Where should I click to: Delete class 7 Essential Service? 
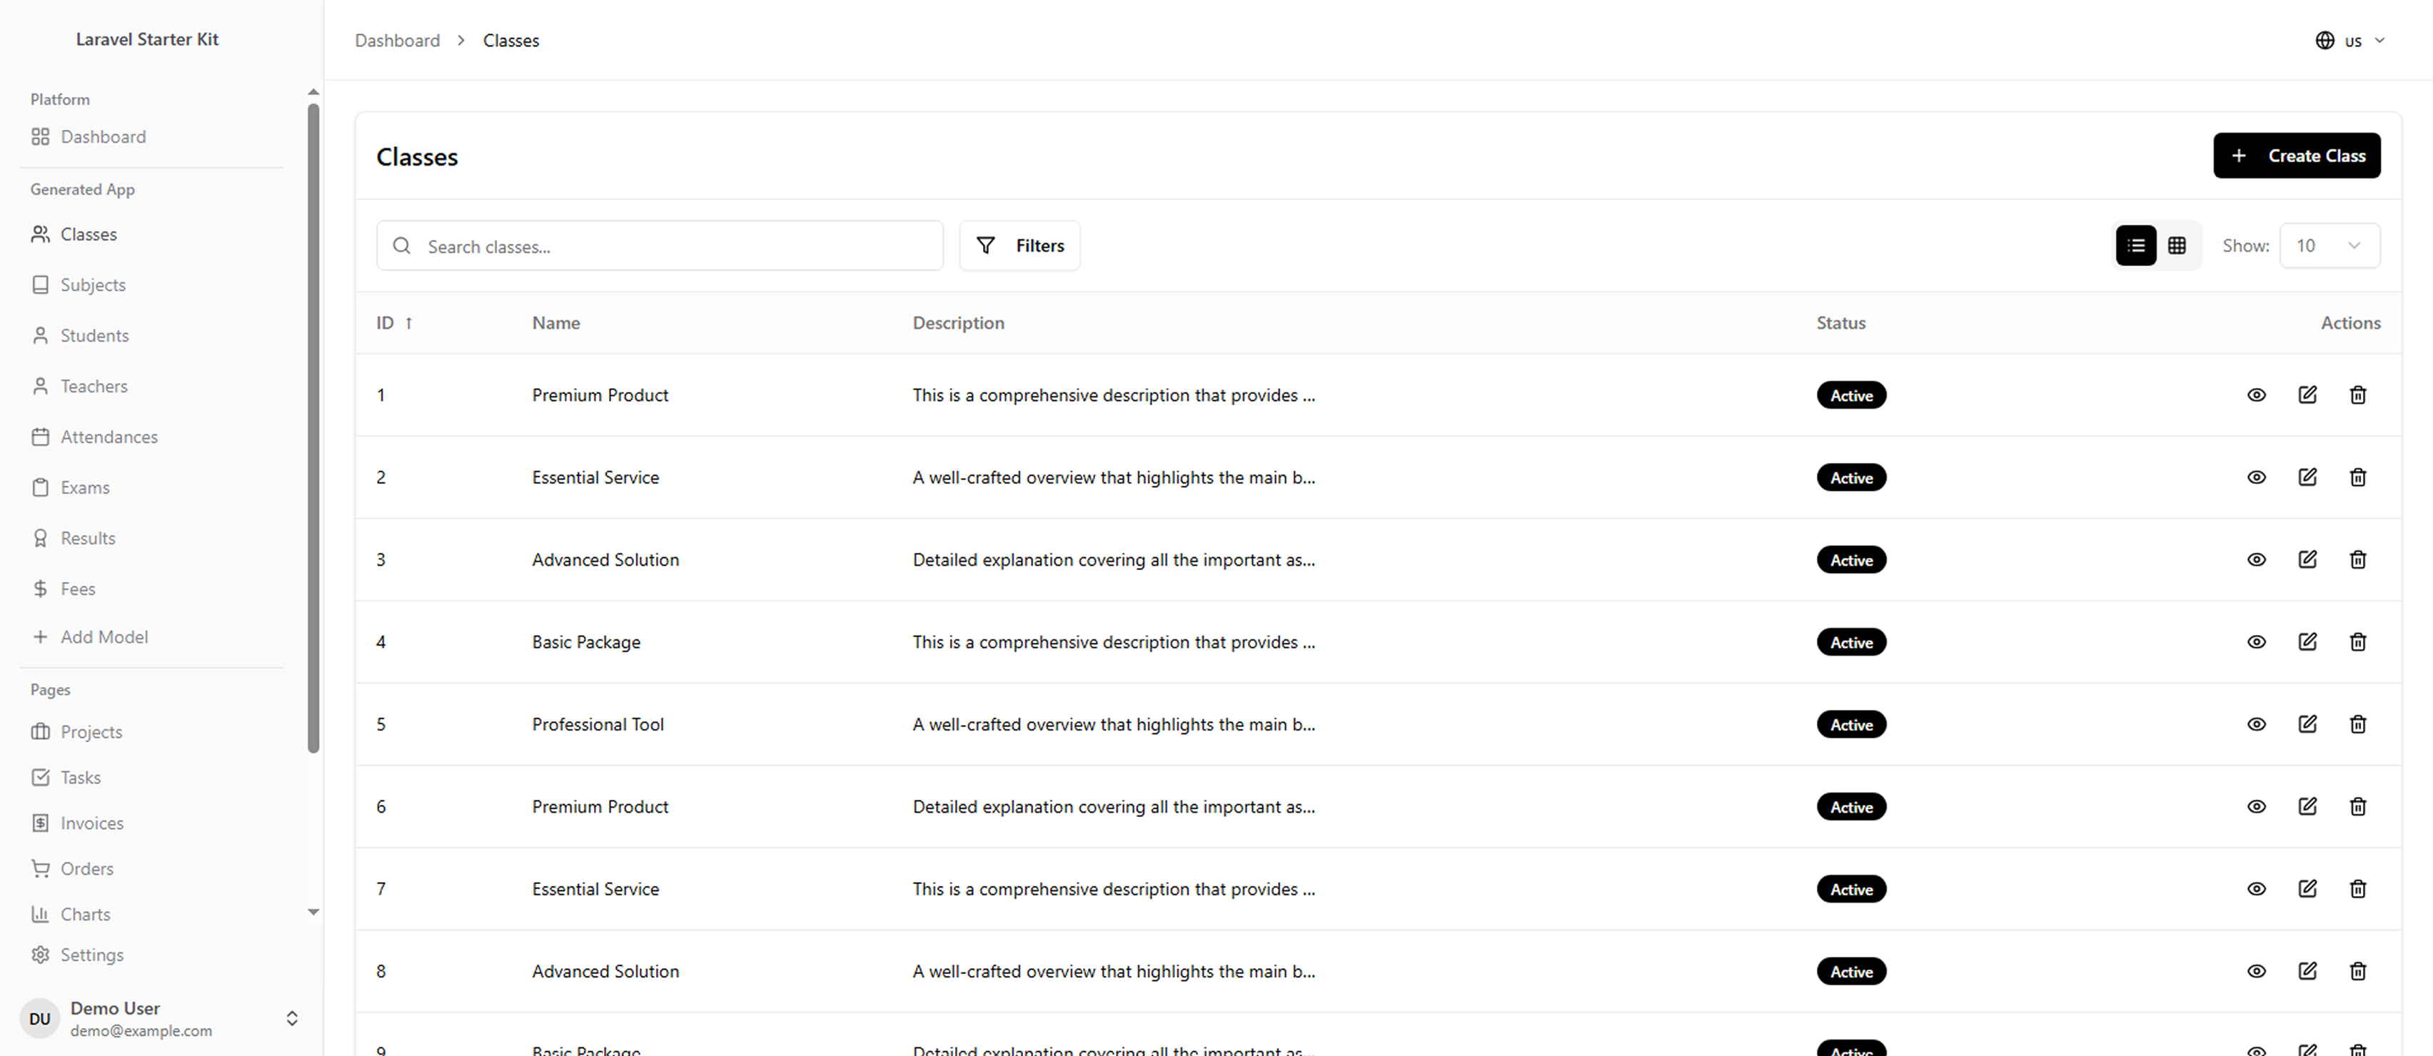pos(2358,888)
